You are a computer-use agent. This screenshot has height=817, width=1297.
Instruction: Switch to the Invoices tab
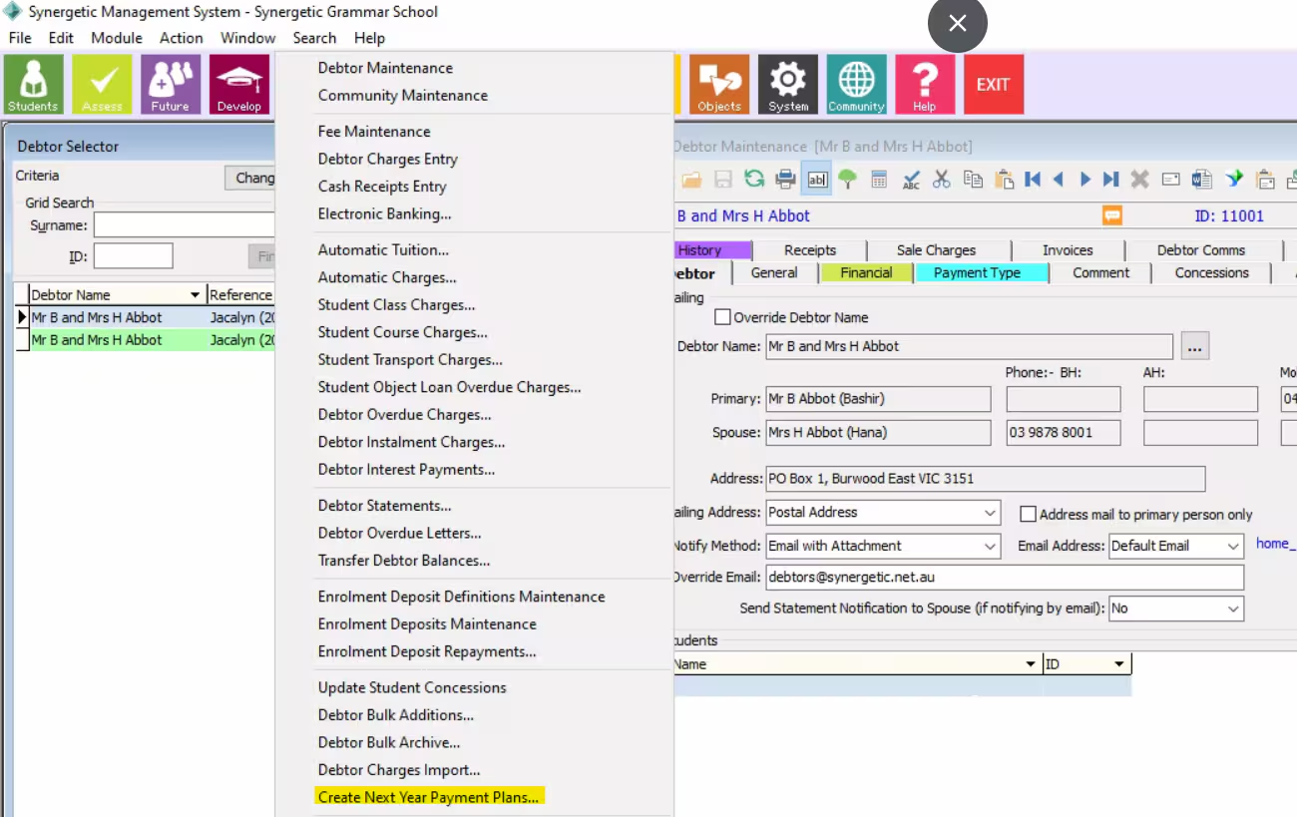[1068, 250]
